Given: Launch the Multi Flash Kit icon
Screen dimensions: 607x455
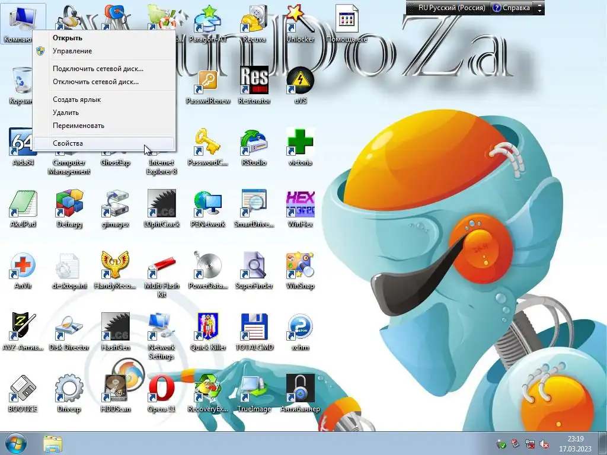Looking at the screenshot, I should tap(161, 275).
